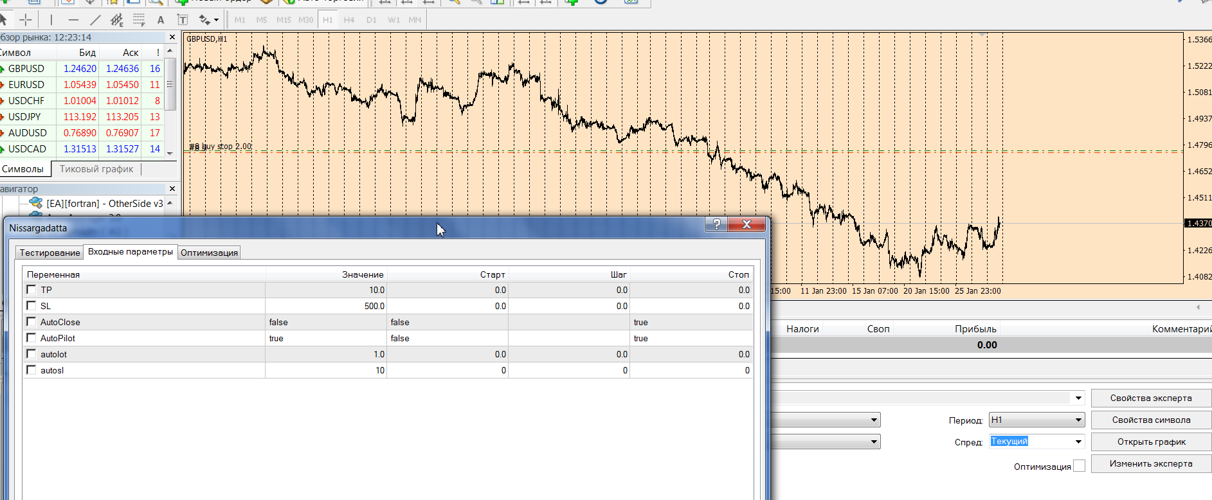This screenshot has height=500, width=1212.
Task: Click the Переменная column header
Action: tap(145, 274)
